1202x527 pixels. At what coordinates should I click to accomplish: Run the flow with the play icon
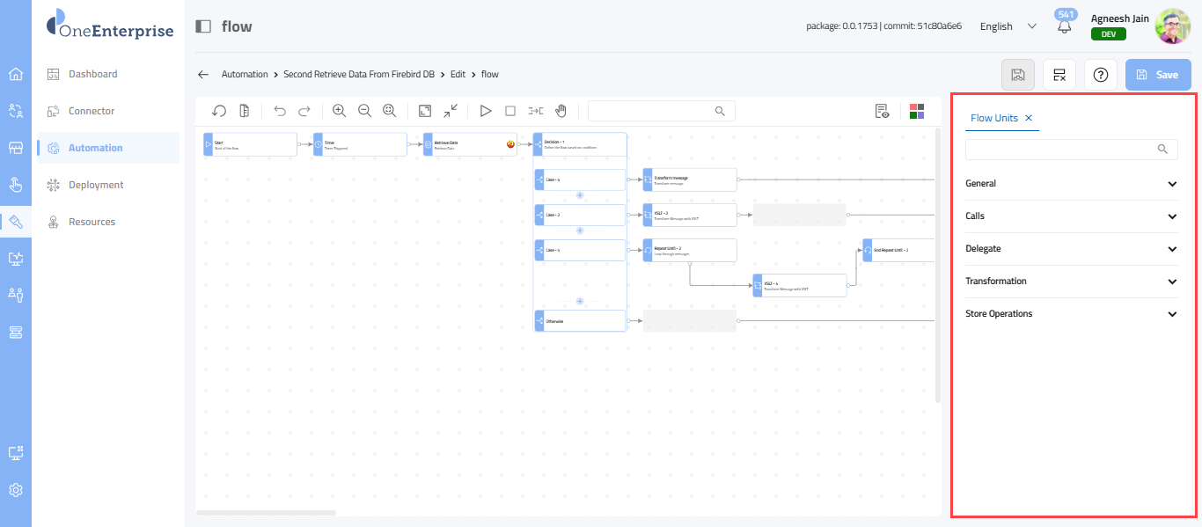tap(485, 111)
